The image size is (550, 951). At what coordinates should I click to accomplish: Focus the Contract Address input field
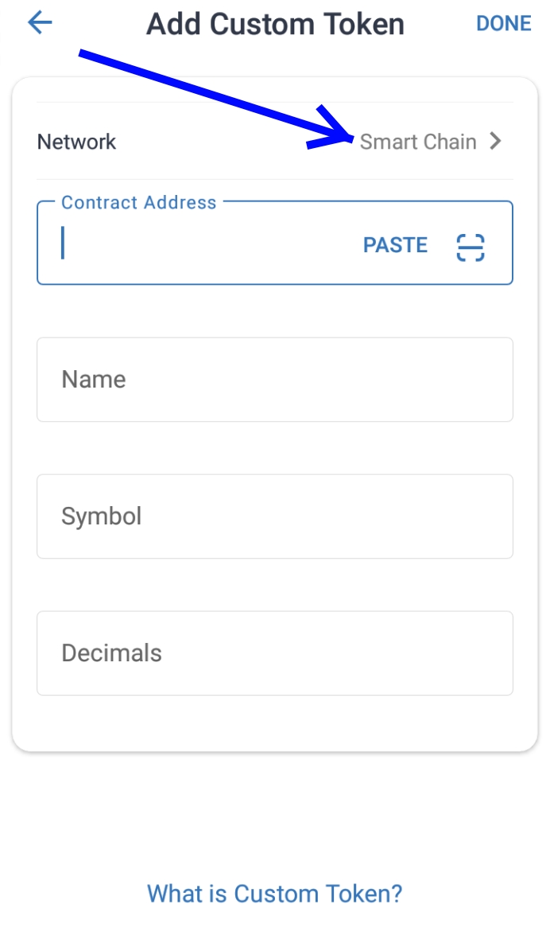207,245
